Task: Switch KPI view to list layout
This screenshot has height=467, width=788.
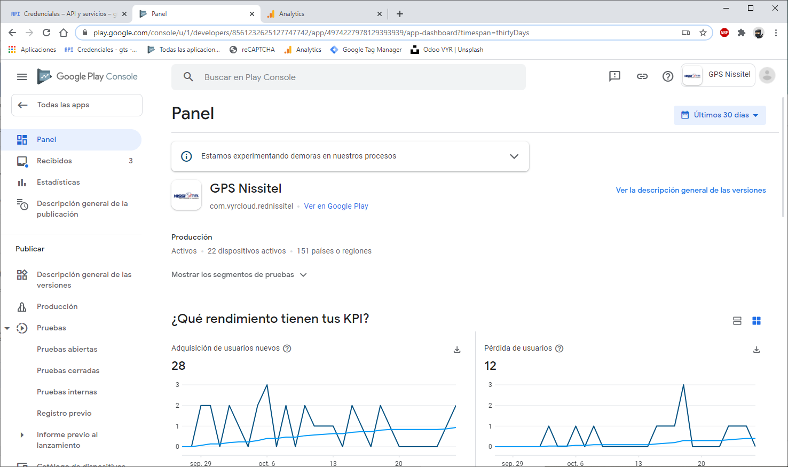Action: pos(737,321)
